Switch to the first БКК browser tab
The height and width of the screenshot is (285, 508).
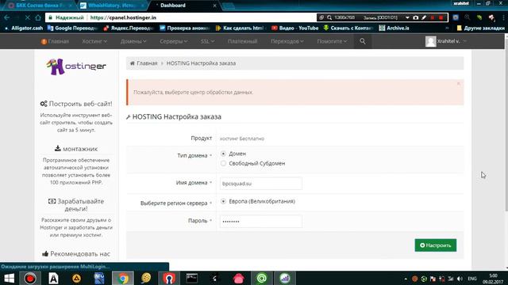click(x=39, y=6)
